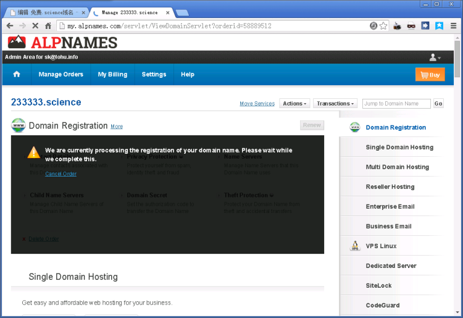Select Single Domain Hosting in sidebar
This screenshot has width=463, height=318.
[x=399, y=147]
